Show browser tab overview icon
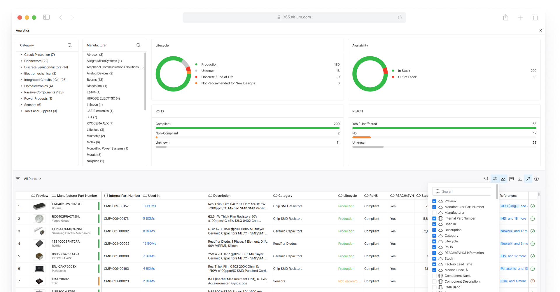560x292 pixels. click(535, 18)
